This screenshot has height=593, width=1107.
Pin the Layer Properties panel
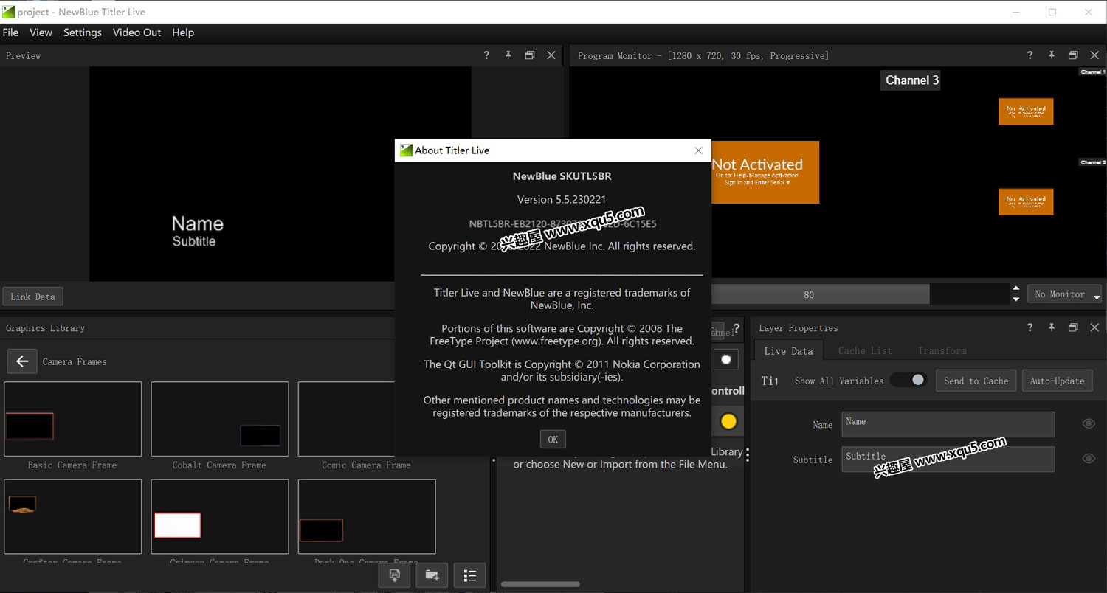(x=1052, y=327)
